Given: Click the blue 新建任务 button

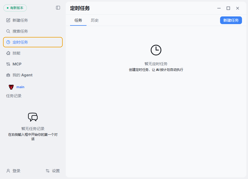Looking at the screenshot, I should coord(231,20).
